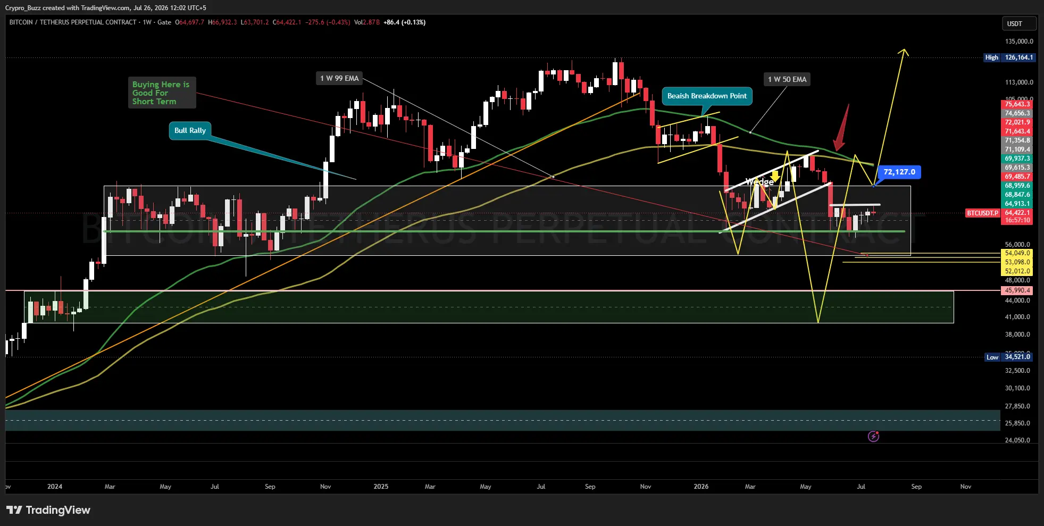This screenshot has width=1044, height=526.
Task: Select the 'Buying Here is Good For Short Term' note
Action: [x=162, y=93]
